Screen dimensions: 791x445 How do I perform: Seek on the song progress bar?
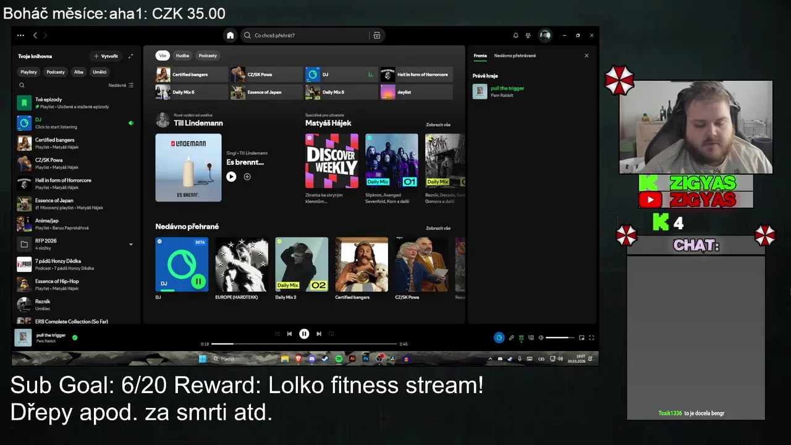click(304, 344)
